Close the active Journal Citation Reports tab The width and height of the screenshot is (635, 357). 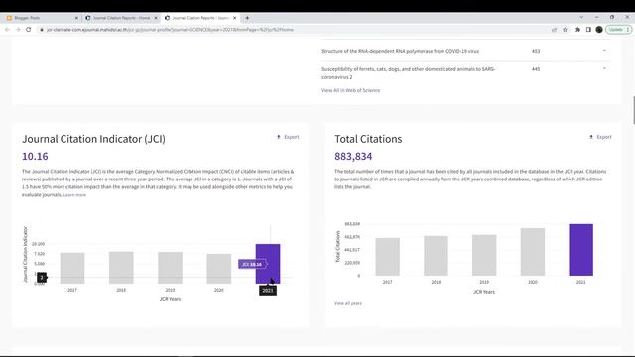(234, 18)
